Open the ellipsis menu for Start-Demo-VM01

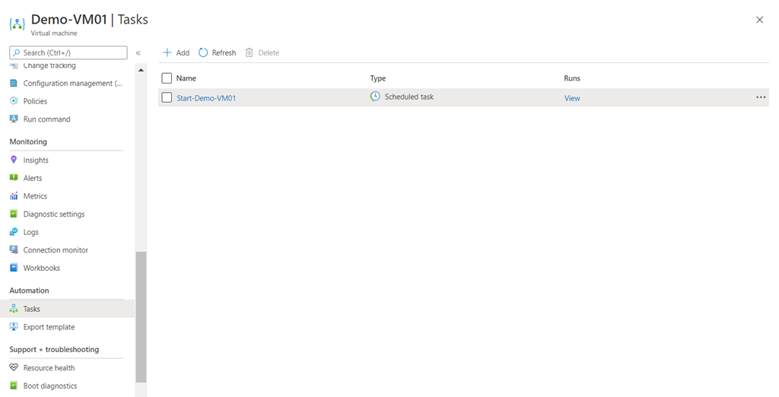pos(761,97)
